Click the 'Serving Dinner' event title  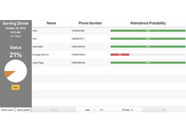tap(16, 23)
